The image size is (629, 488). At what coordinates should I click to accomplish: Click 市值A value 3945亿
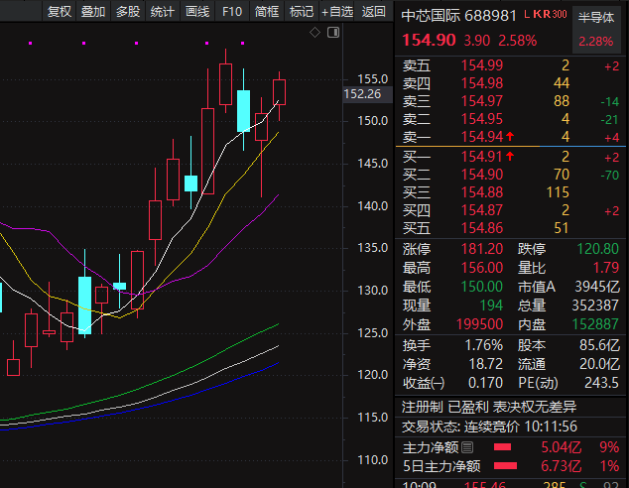point(597,287)
